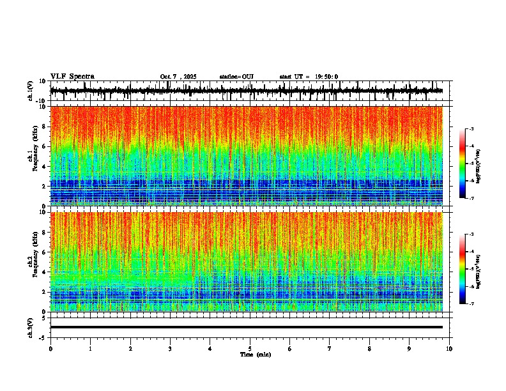Click the 'start UT = 19:50:0' label
The height and width of the screenshot is (391, 506).
309,77
